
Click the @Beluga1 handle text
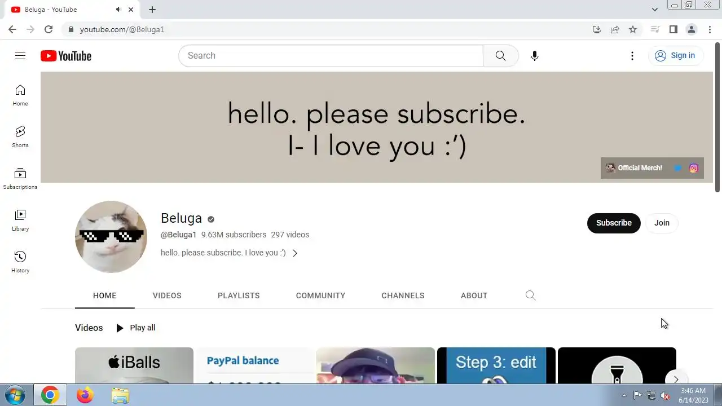coord(178,235)
